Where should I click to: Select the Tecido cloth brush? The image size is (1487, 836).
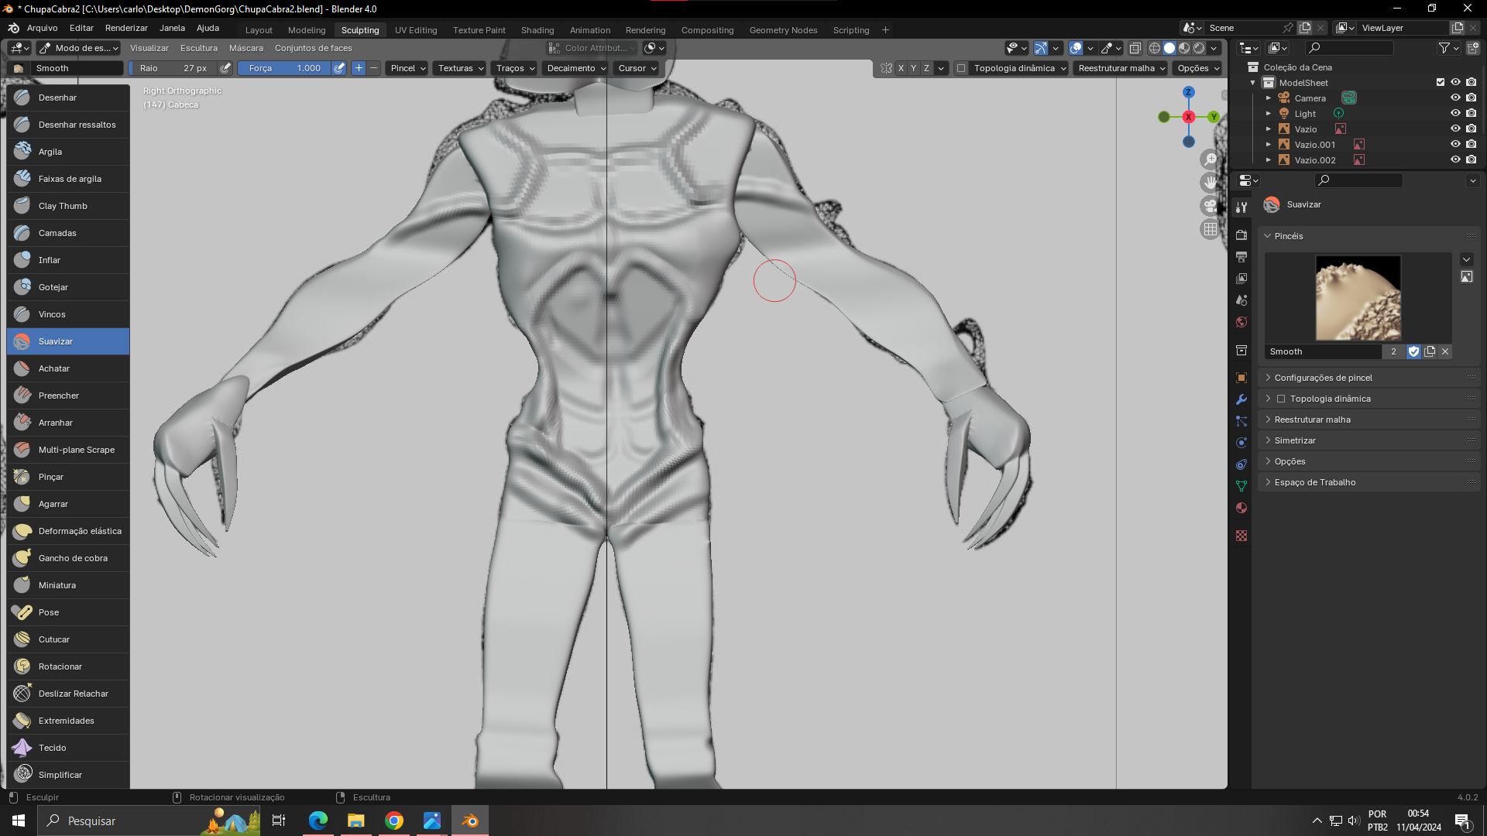(52, 748)
